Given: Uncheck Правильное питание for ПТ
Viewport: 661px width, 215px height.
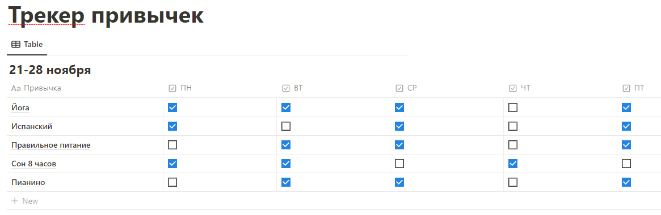Looking at the screenshot, I should pos(626,145).
